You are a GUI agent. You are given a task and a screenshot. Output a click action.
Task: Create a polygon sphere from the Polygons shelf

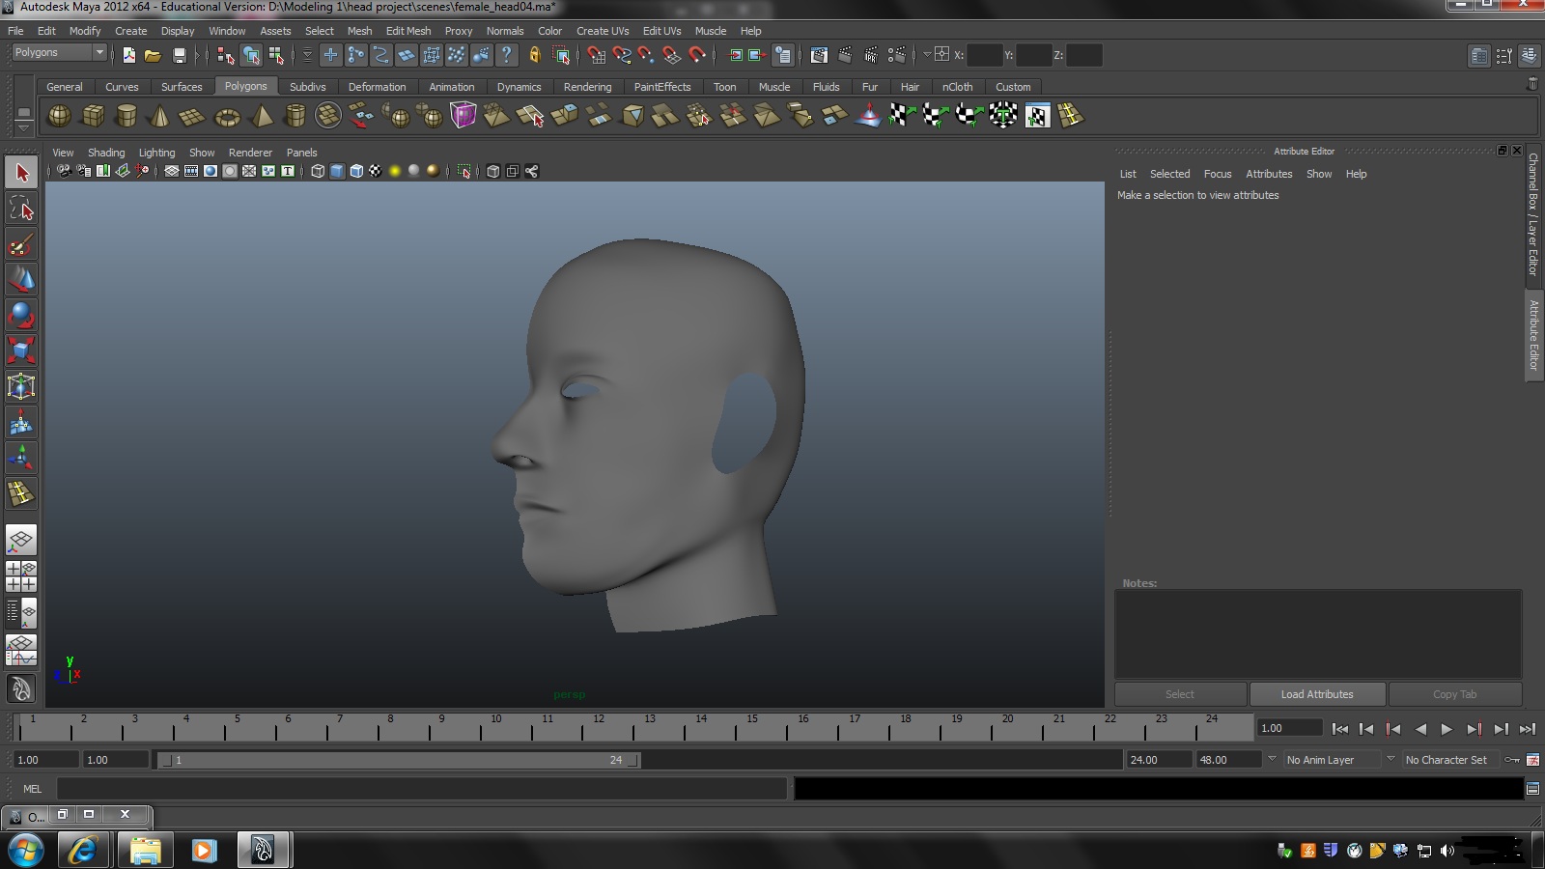59,116
